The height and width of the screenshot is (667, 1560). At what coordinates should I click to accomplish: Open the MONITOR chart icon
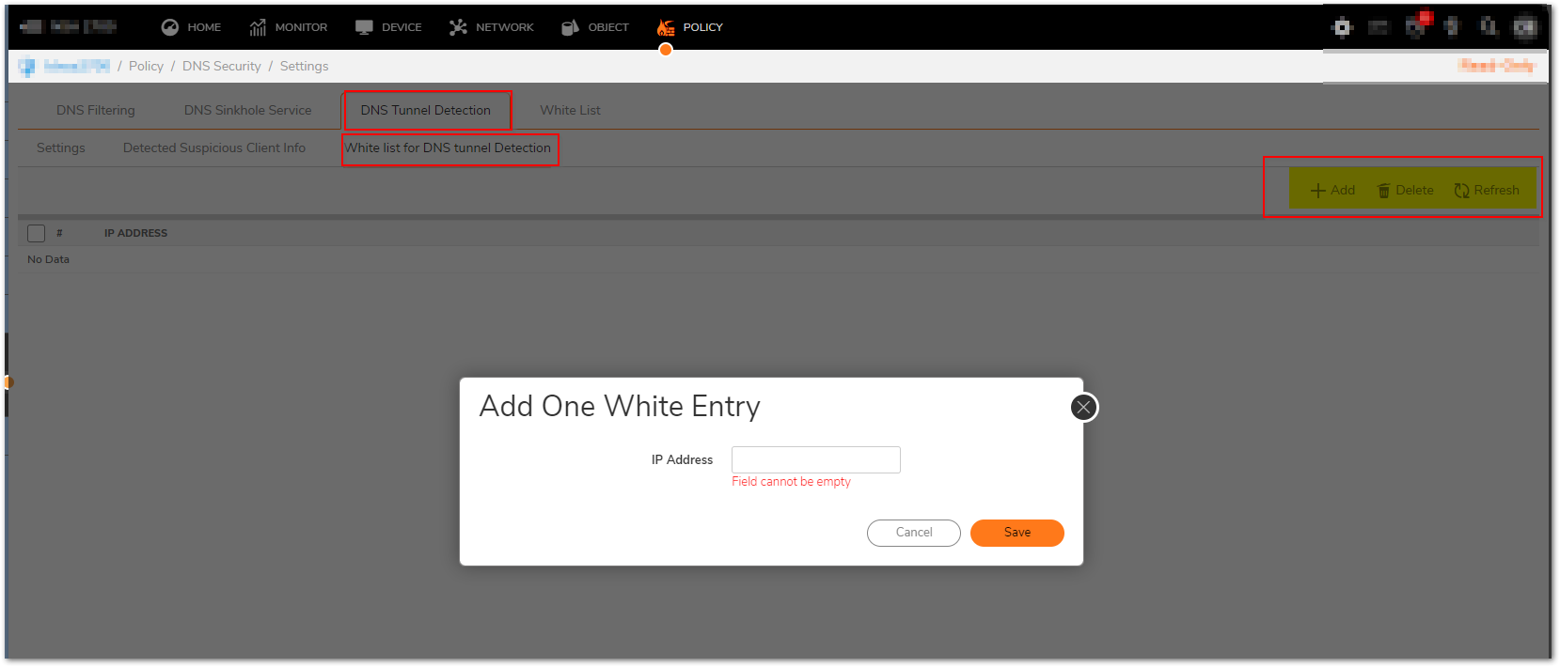[x=258, y=27]
